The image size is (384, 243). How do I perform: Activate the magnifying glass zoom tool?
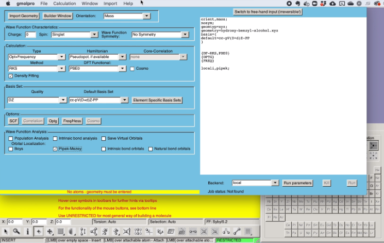point(16,232)
